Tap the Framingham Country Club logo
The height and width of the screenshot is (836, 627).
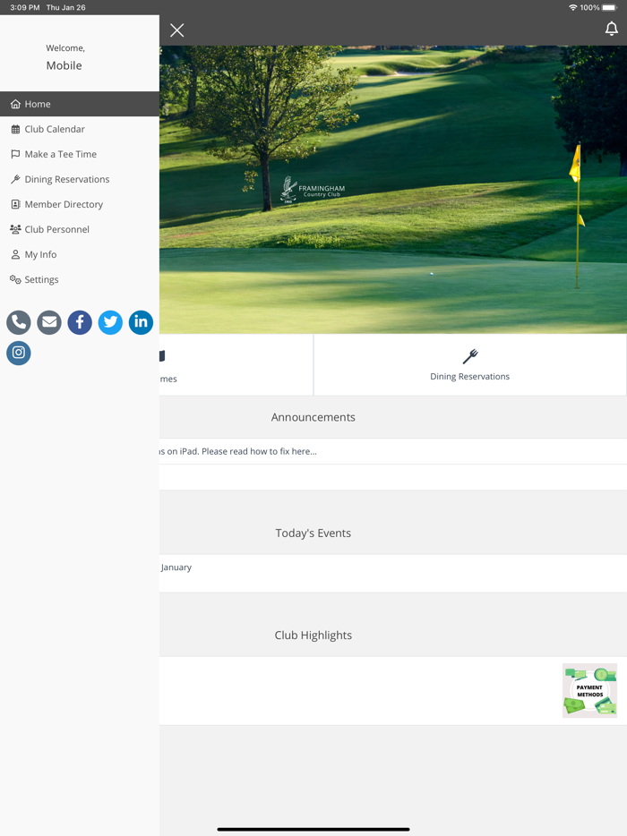click(x=313, y=191)
